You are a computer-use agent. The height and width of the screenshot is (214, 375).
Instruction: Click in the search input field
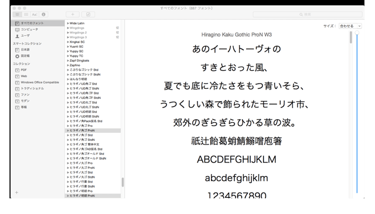[308, 15]
